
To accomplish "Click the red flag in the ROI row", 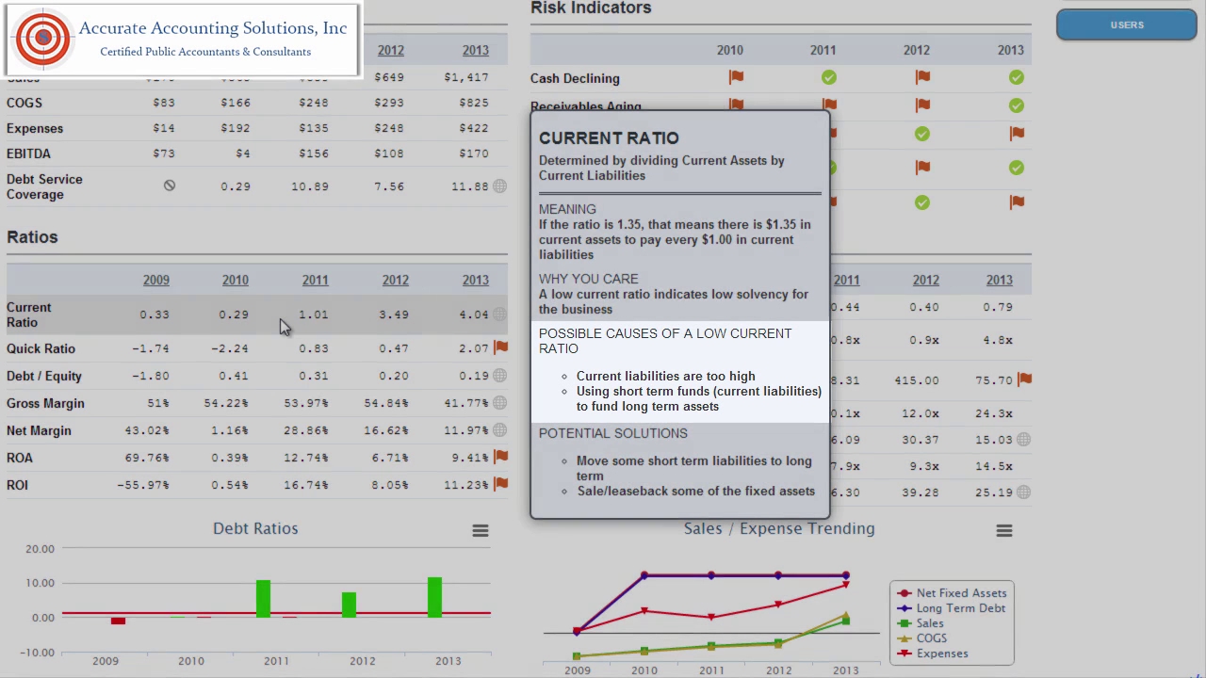I will (500, 484).
